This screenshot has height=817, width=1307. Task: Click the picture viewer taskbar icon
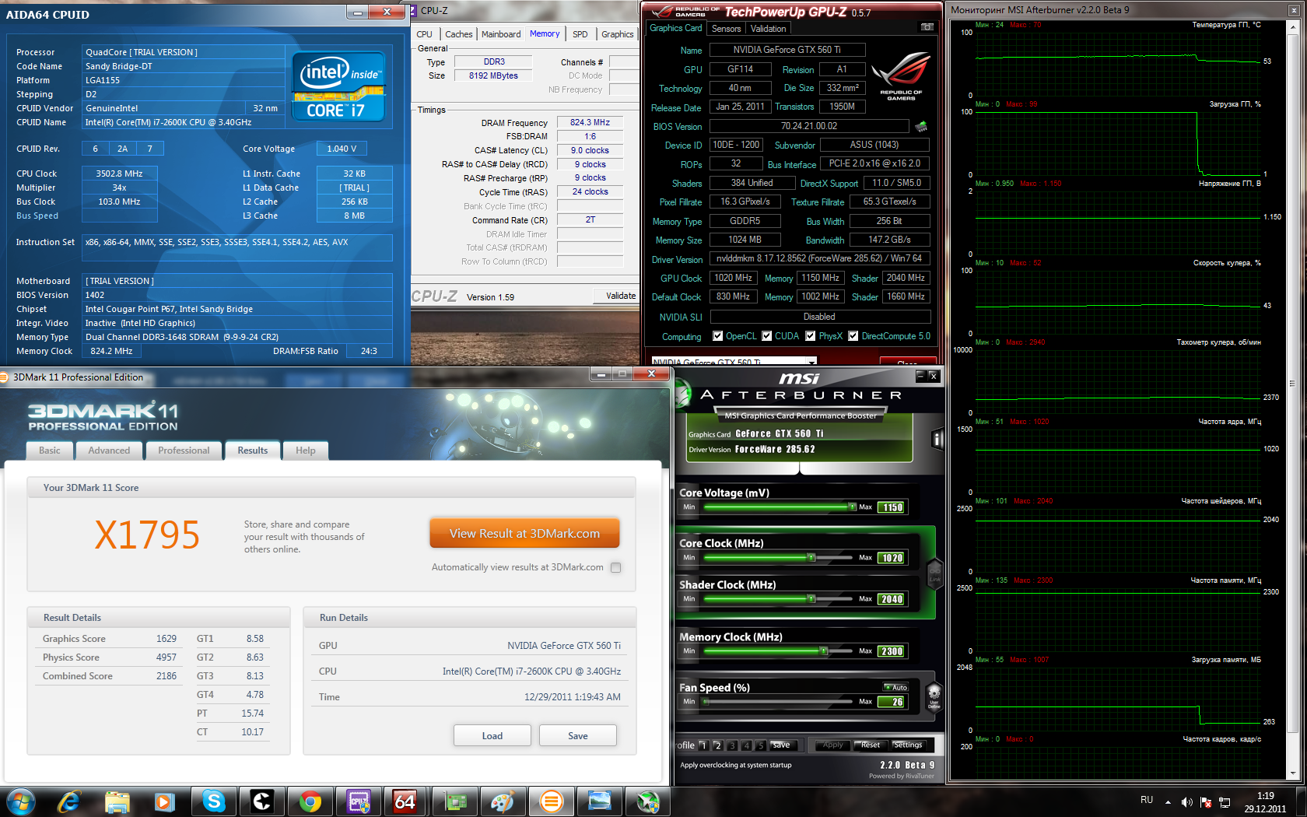pos(599,801)
